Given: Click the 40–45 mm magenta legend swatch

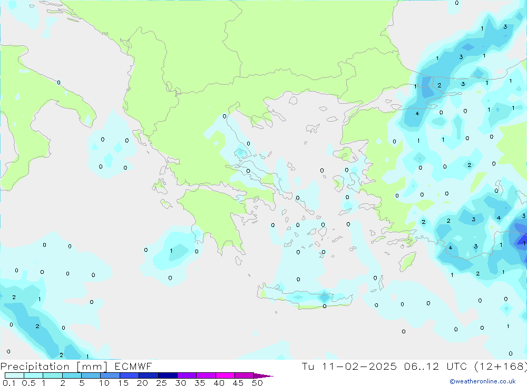Looking at the screenshot, I should click(x=225, y=375).
